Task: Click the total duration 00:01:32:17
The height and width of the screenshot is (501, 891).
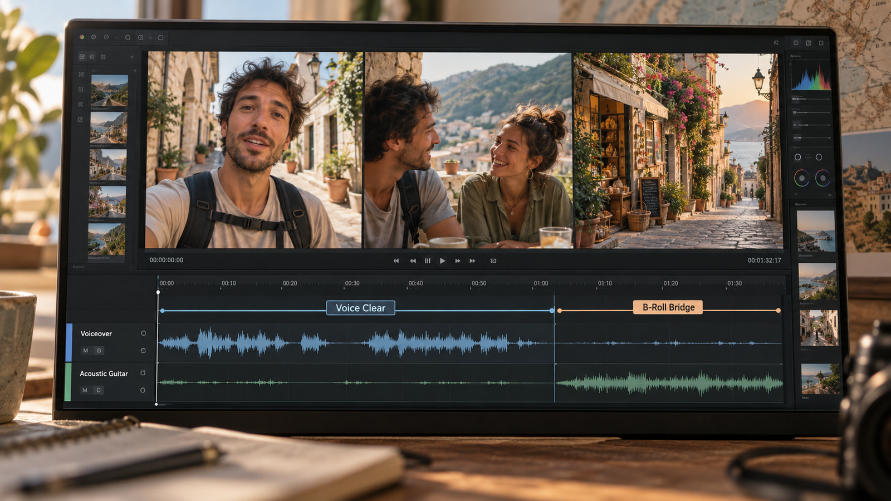Action: 764,261
